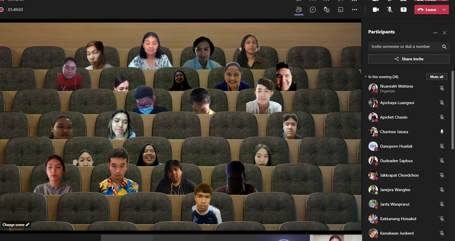Click the mic icon for Nuanrath Wattana
The image size is (455, 241).
[442, 88]
